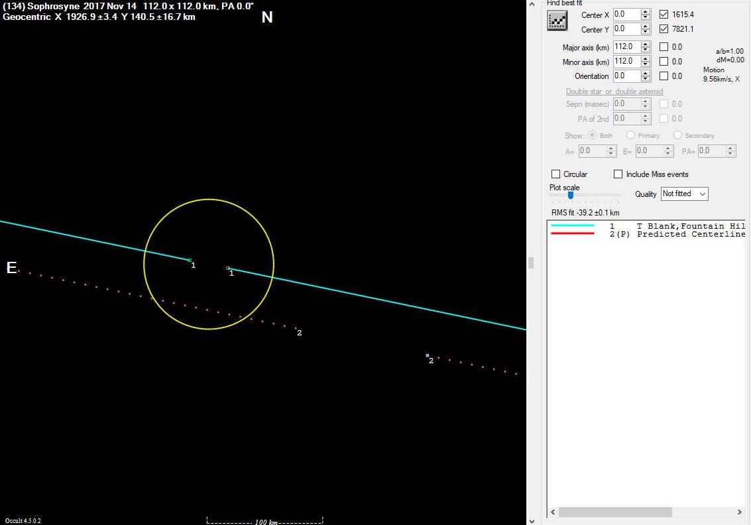Click the observer list horizontal scrollbar thumb

[615, 512]
